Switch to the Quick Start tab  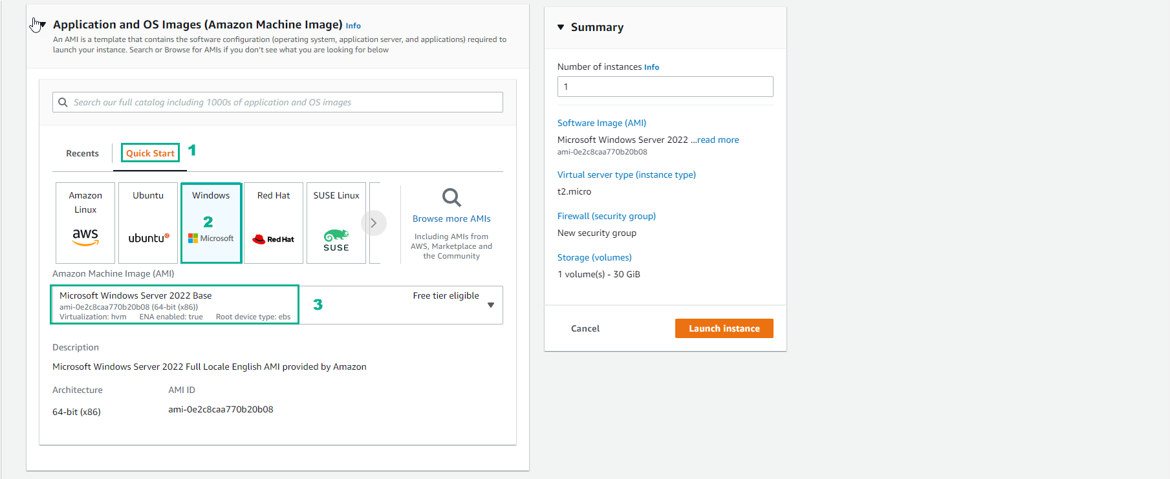(149, 153)
